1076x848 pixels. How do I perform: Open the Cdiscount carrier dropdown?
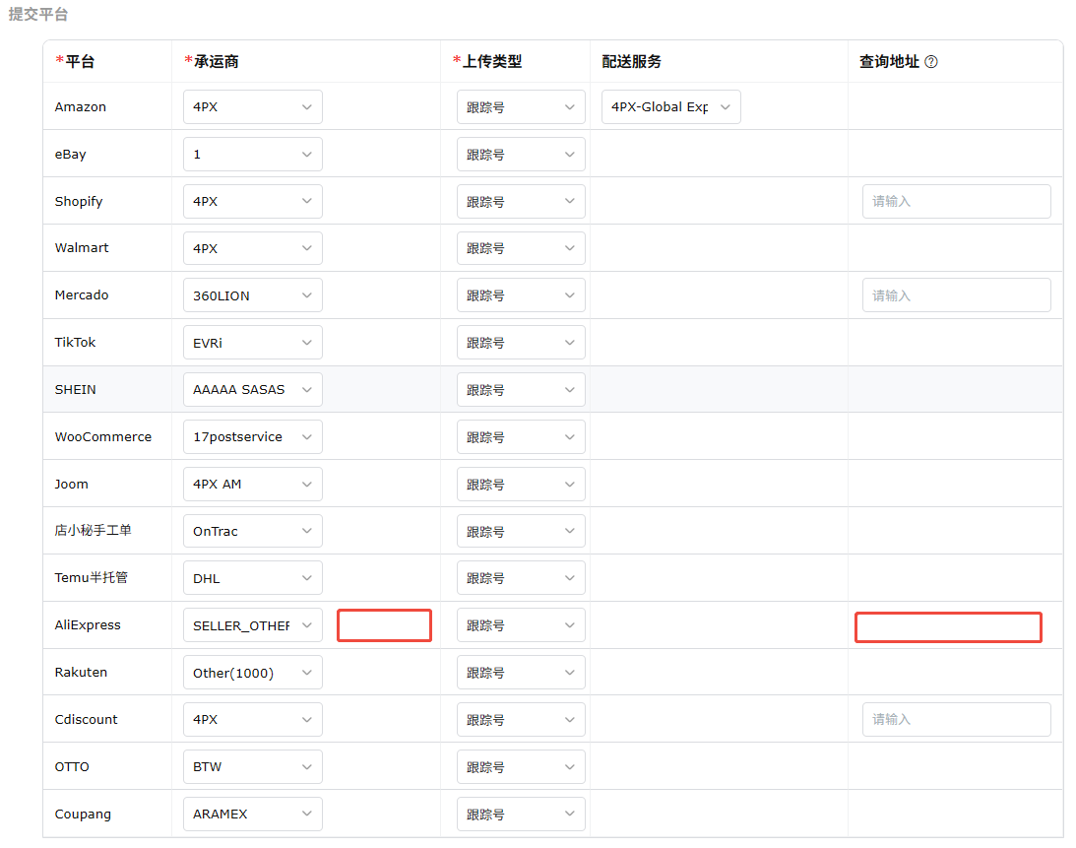[x=253, y=720]
